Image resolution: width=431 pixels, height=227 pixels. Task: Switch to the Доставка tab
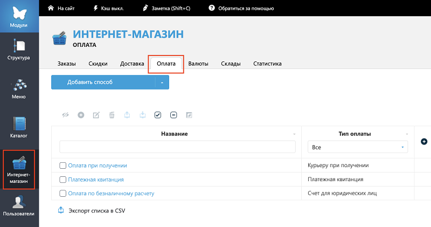pos(132,64)
